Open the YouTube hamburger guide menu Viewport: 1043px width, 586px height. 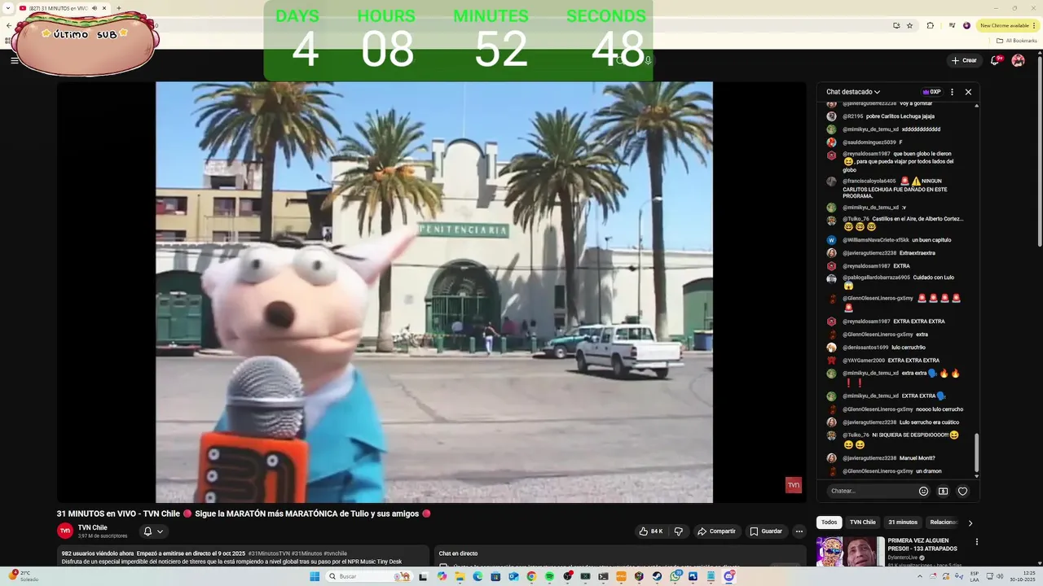(14, 60)
